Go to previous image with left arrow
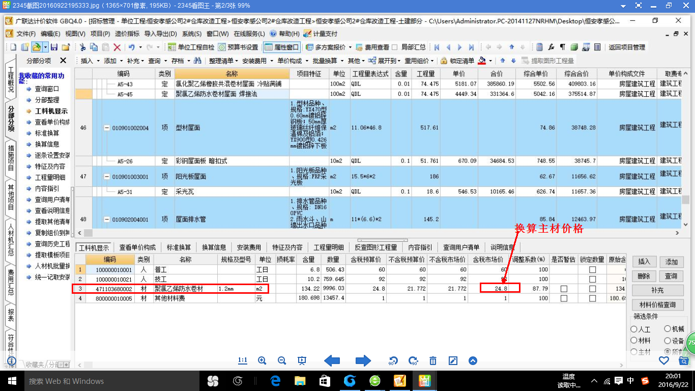The height and width of the screenshot is (391, 695). tap(332, 360)
